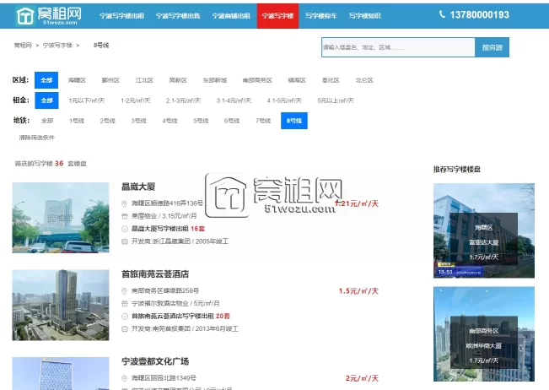The image size is (549, 390).
Task: Click check-circle icon beside 首旅南苑云荟酒店写字楼出租
Action: click(124, 316)
